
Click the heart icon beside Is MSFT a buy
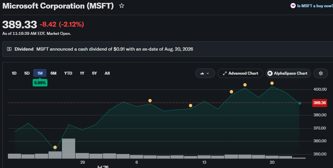pos(293,6)
